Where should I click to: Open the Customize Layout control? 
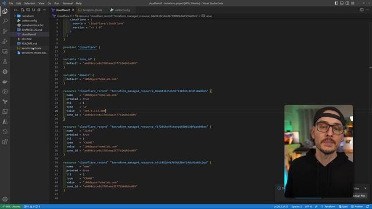353,3
